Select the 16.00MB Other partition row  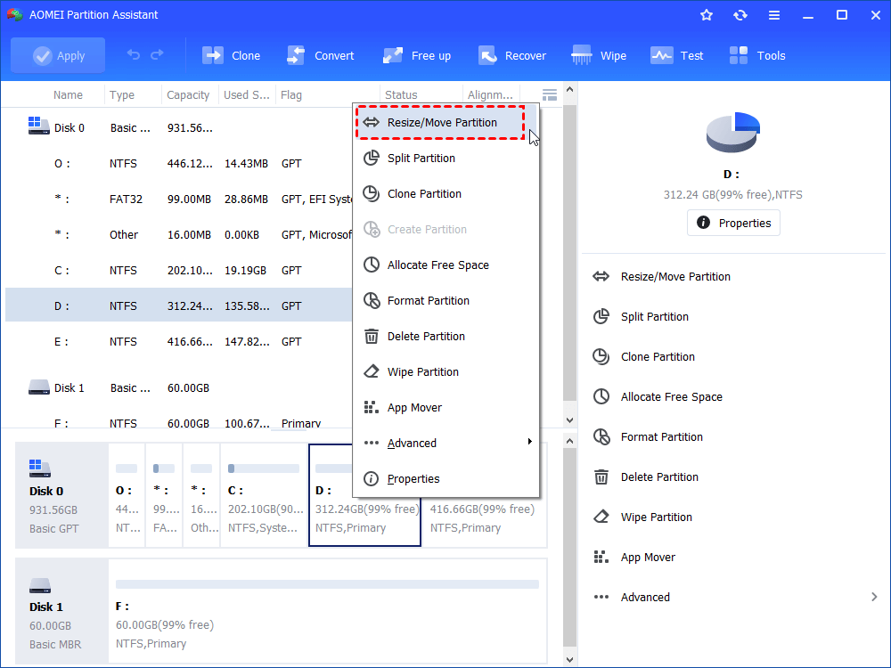point(179,234)
